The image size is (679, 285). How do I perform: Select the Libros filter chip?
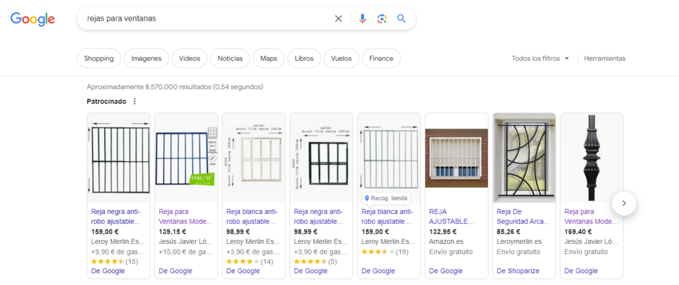tap(304, 58)
